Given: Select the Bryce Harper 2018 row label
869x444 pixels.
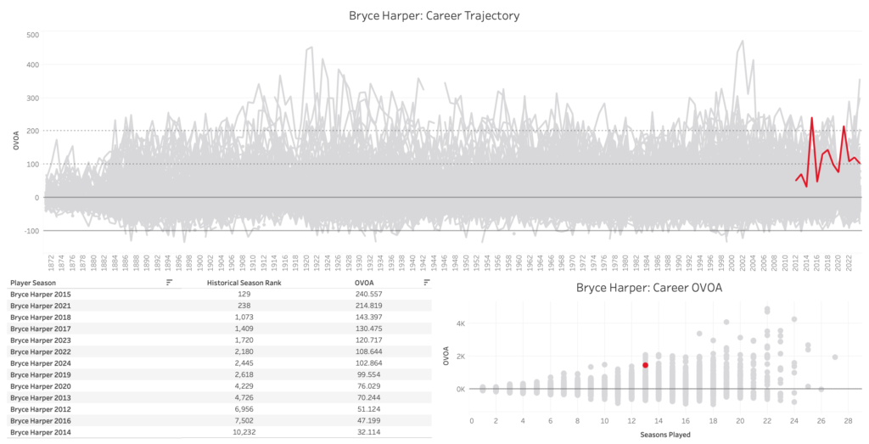Looking at the screenshot, I should [41, 318].
